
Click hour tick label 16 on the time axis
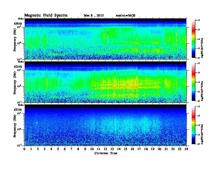132,149
